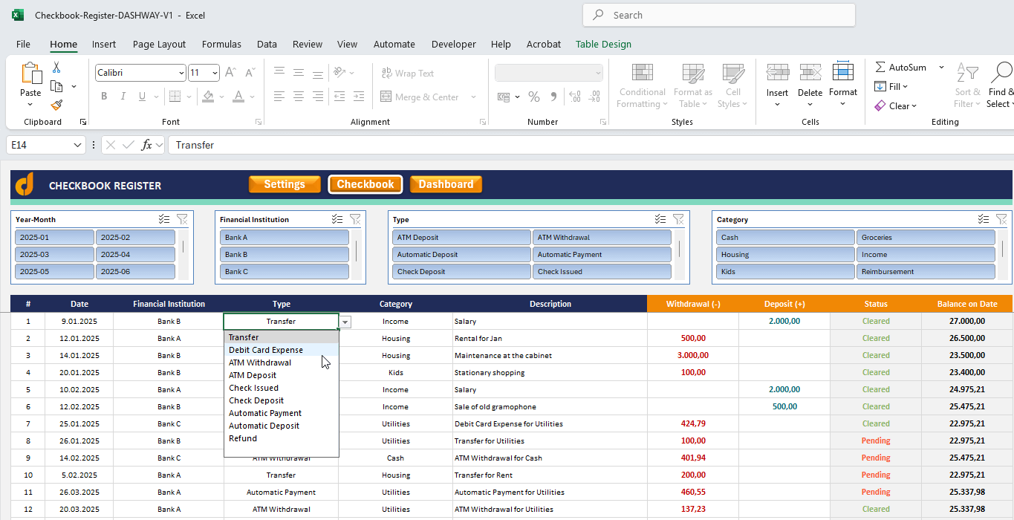Click the Decrease Decimal icon
Screen dimensions: 1014x520
594,97
